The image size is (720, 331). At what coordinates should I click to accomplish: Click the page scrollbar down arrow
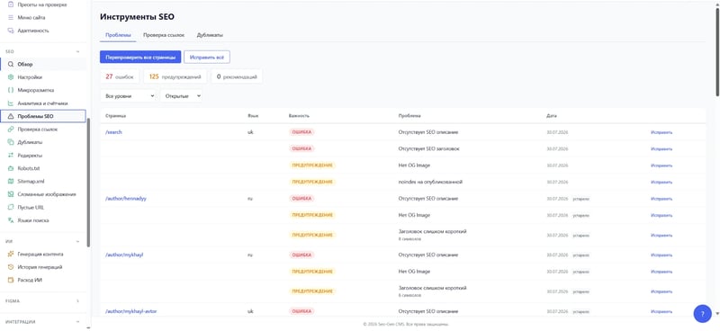click(717, 314)
